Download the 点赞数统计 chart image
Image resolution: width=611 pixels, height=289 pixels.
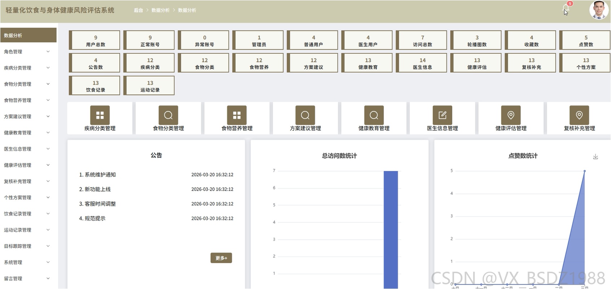pyautogui.click(x=595, y=156)
